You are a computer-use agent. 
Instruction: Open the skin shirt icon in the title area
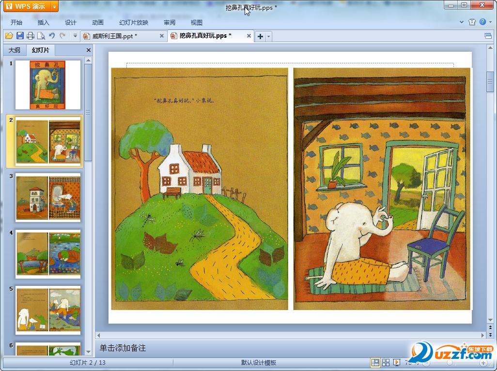pos(472,22)
